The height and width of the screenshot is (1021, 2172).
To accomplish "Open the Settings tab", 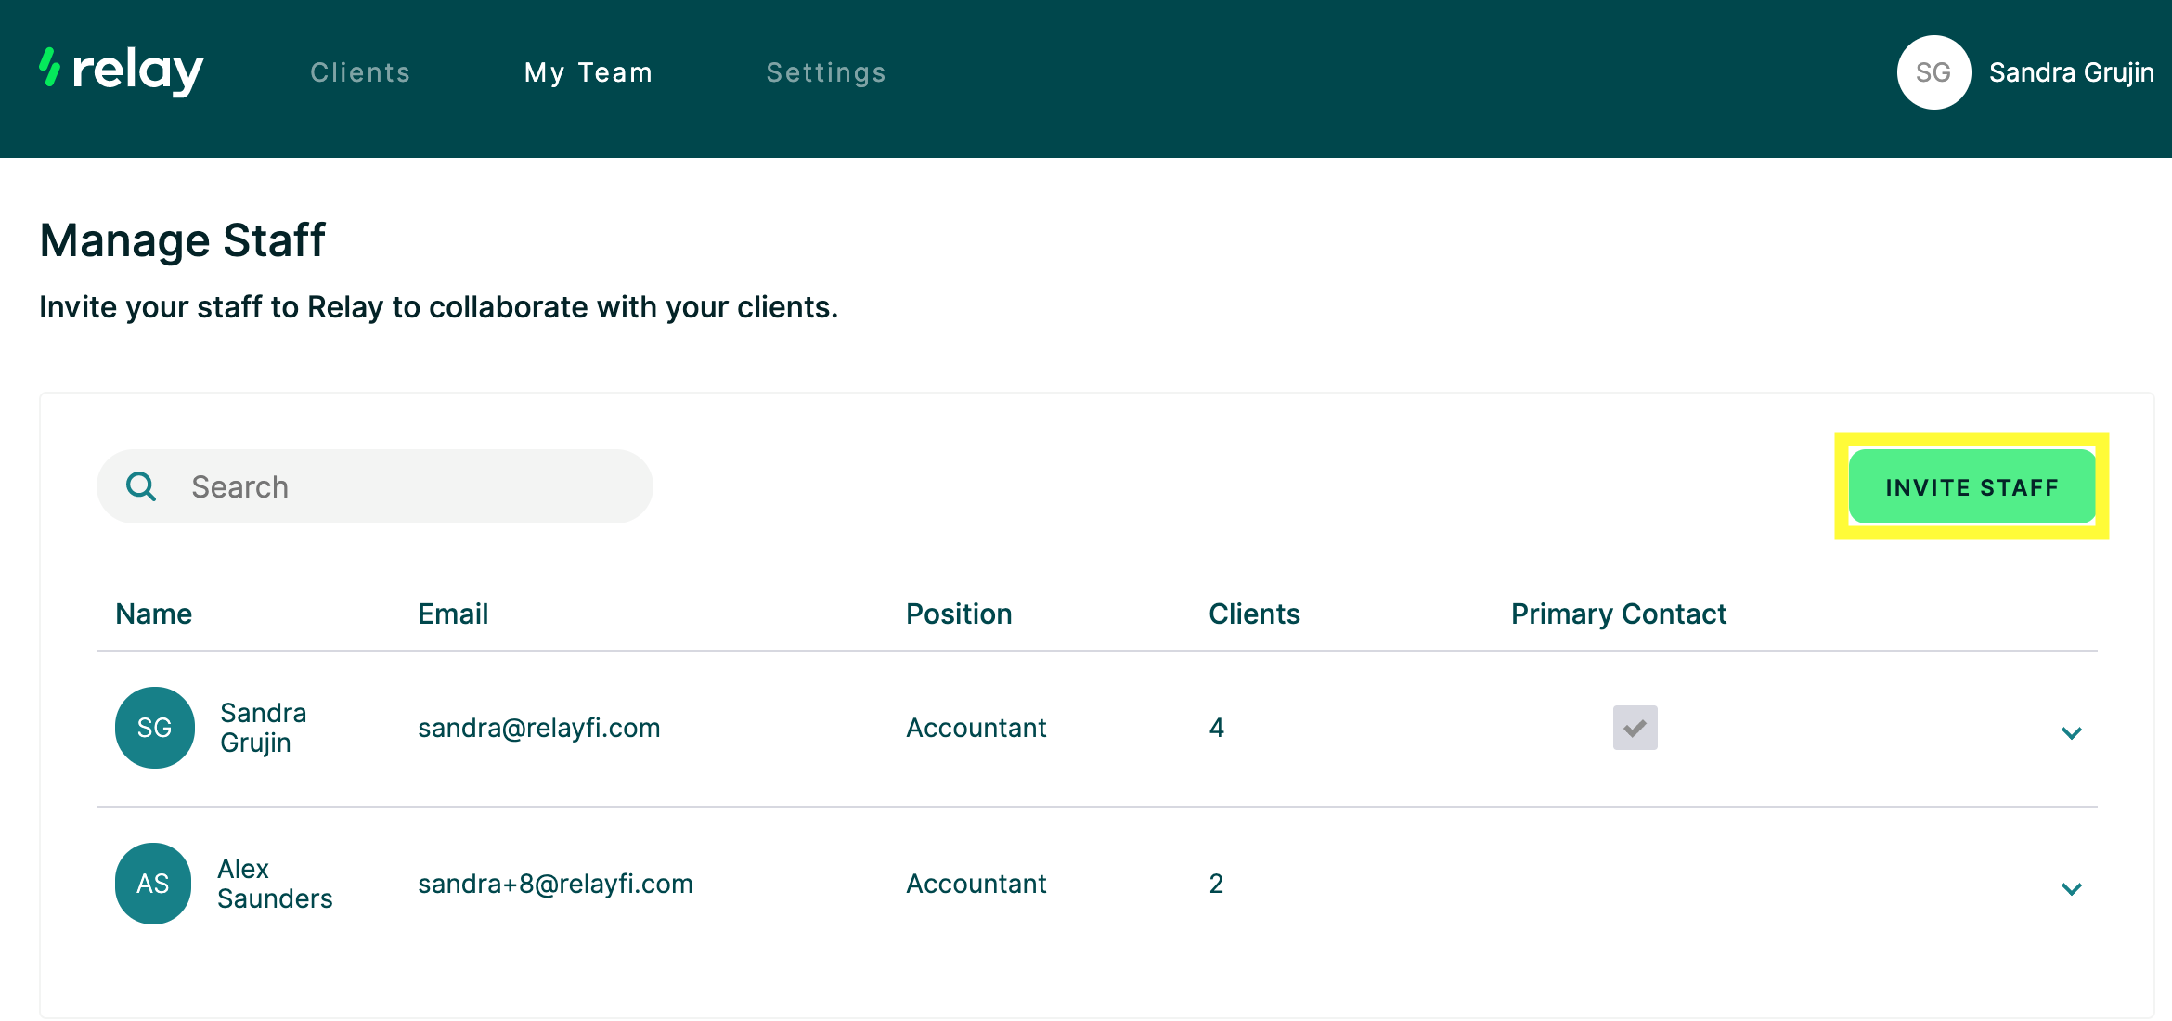I will (x=826, y=72).
